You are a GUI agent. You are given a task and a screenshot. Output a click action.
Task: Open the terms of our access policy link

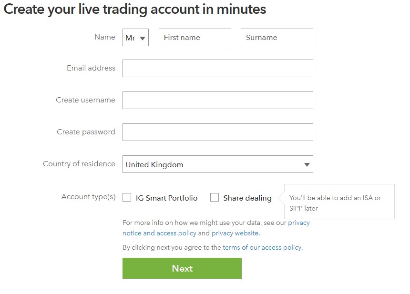click(x=262, y=247)
